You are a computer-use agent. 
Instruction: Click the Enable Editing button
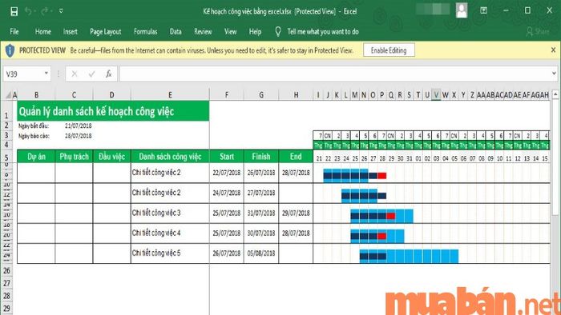coord(389,50)
